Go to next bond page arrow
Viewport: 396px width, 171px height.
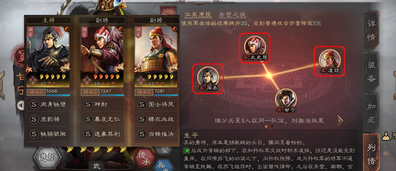[x=341, y=120]
